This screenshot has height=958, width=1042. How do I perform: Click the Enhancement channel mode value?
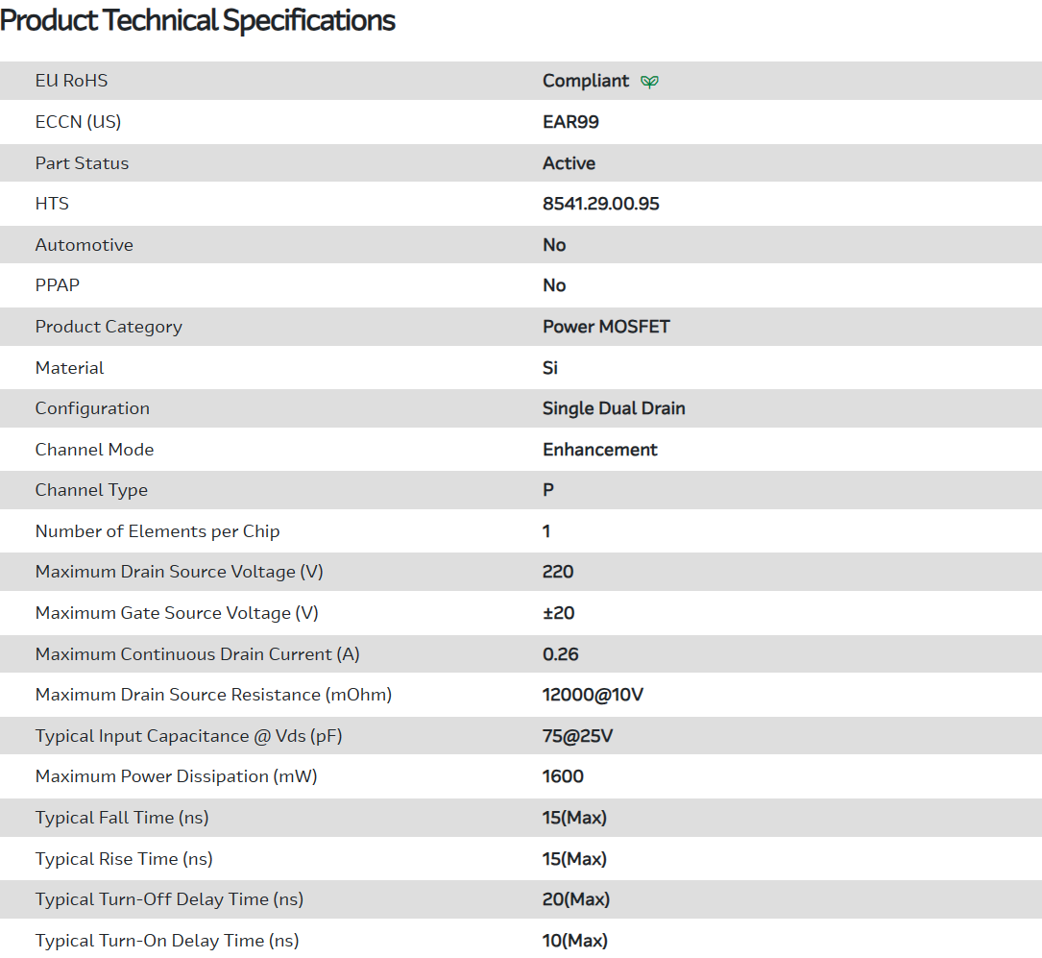pos(599,450)
